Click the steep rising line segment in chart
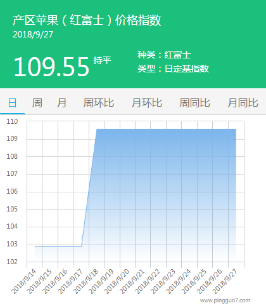Image resolution: width=266 pixels, height=308 pixels. click(89, 188)
